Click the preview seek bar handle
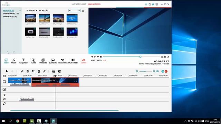The image size is (221, 124). 141,57
